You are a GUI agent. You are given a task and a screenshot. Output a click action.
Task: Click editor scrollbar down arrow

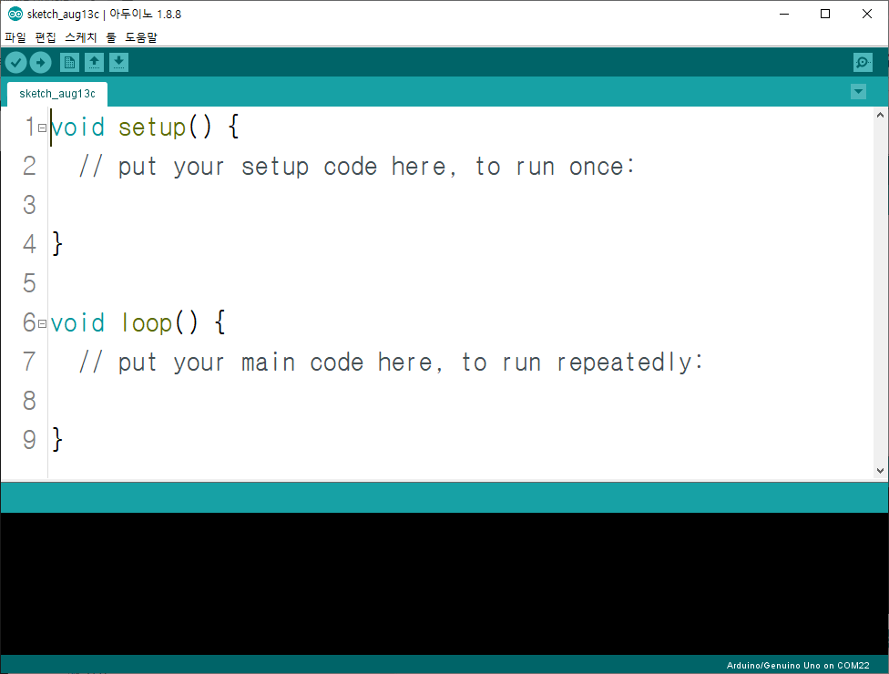(880, 471)
